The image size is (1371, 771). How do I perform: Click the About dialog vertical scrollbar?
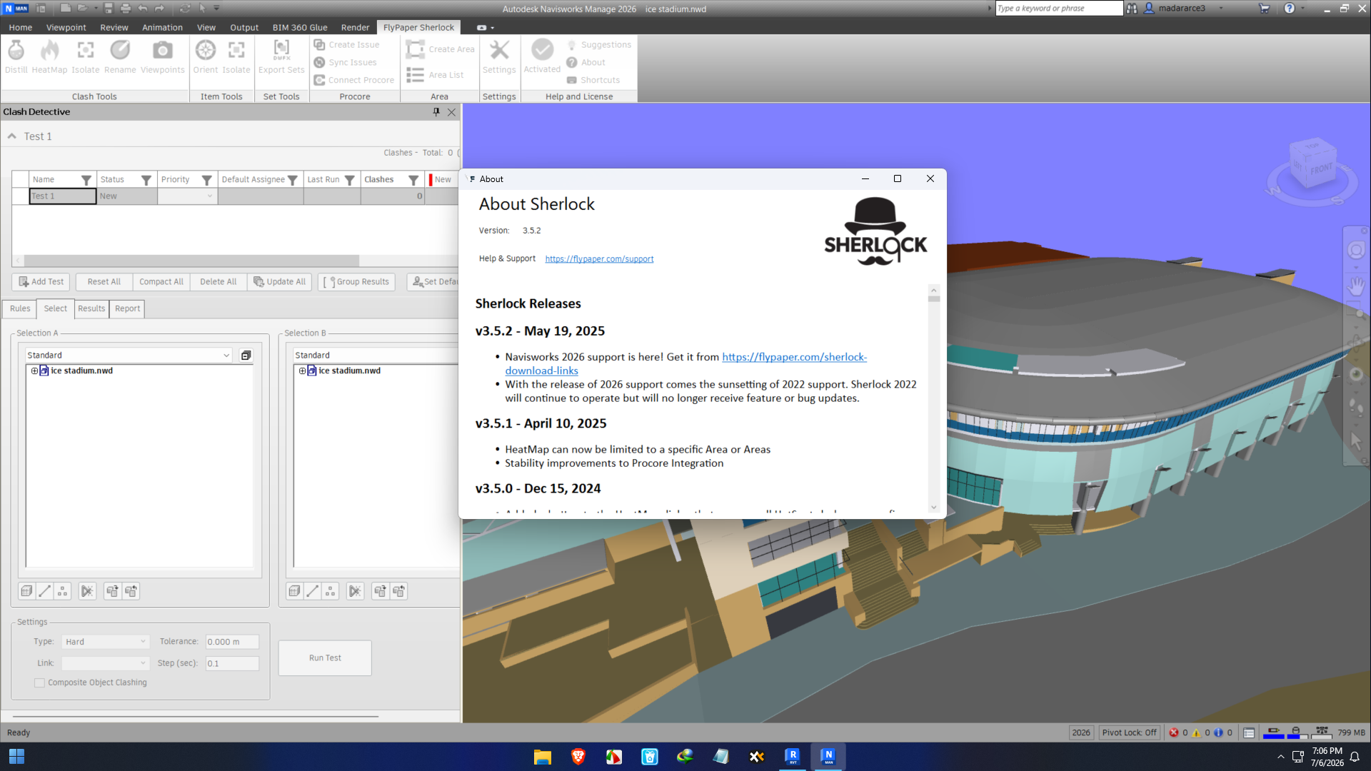point(934,398)
